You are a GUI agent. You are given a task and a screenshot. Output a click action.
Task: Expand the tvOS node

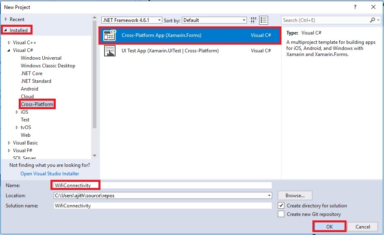point(17,127)
